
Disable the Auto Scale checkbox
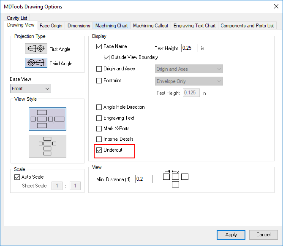point(17,177)
